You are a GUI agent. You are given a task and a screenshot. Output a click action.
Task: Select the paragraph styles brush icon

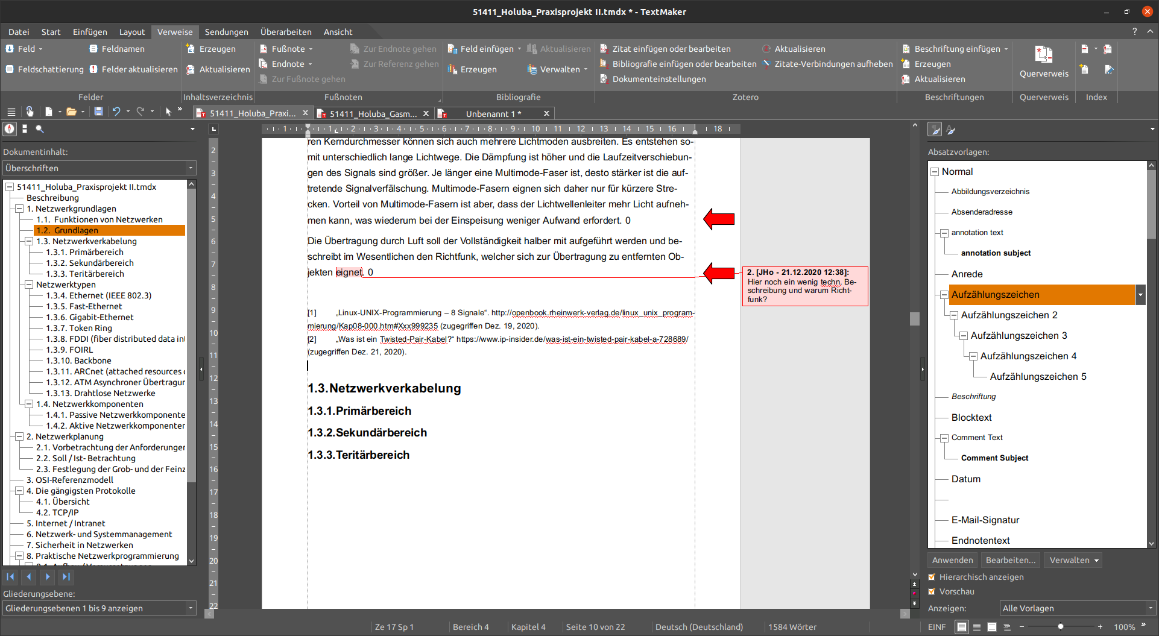click(x=935, y=129)
